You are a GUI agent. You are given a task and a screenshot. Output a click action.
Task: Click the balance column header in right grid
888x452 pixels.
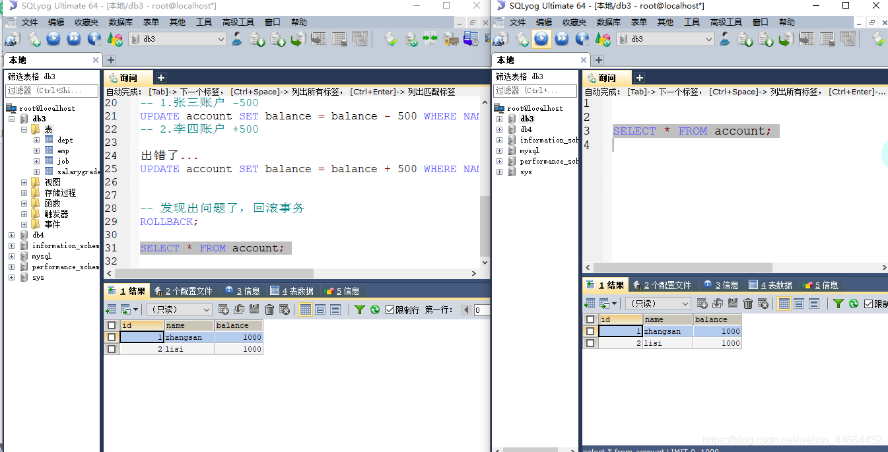pos(717,319)
